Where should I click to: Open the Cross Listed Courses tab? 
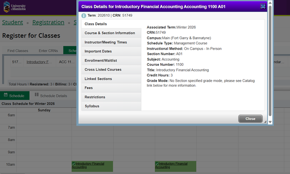click(112, 70)
